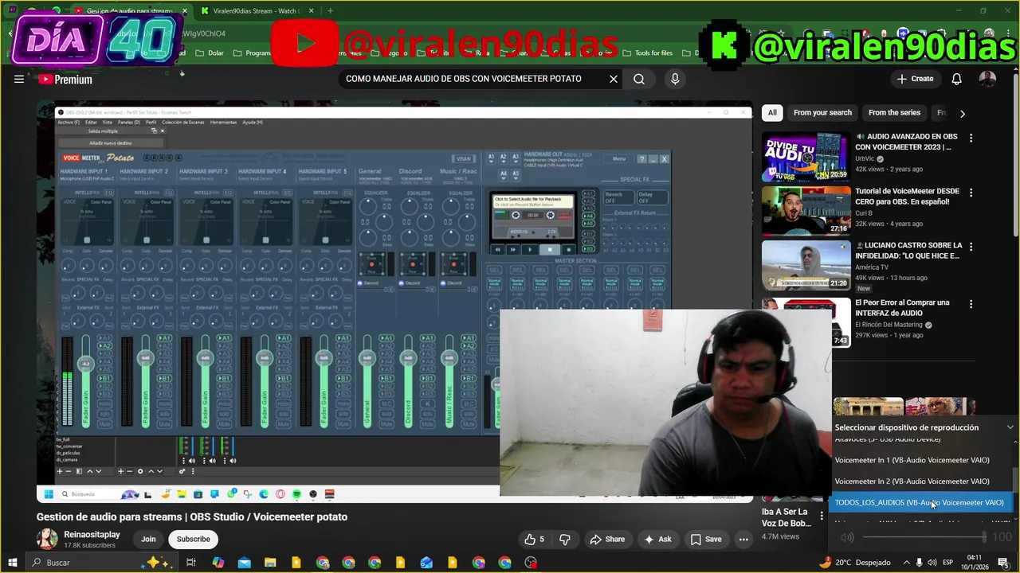
Task: Mute playback via flyout speaker icon
Action: click(x=847, y=538)
